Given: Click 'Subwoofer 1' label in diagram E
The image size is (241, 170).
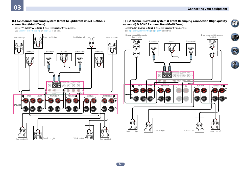Looking at the screenshot, I should tap(49, 52).
